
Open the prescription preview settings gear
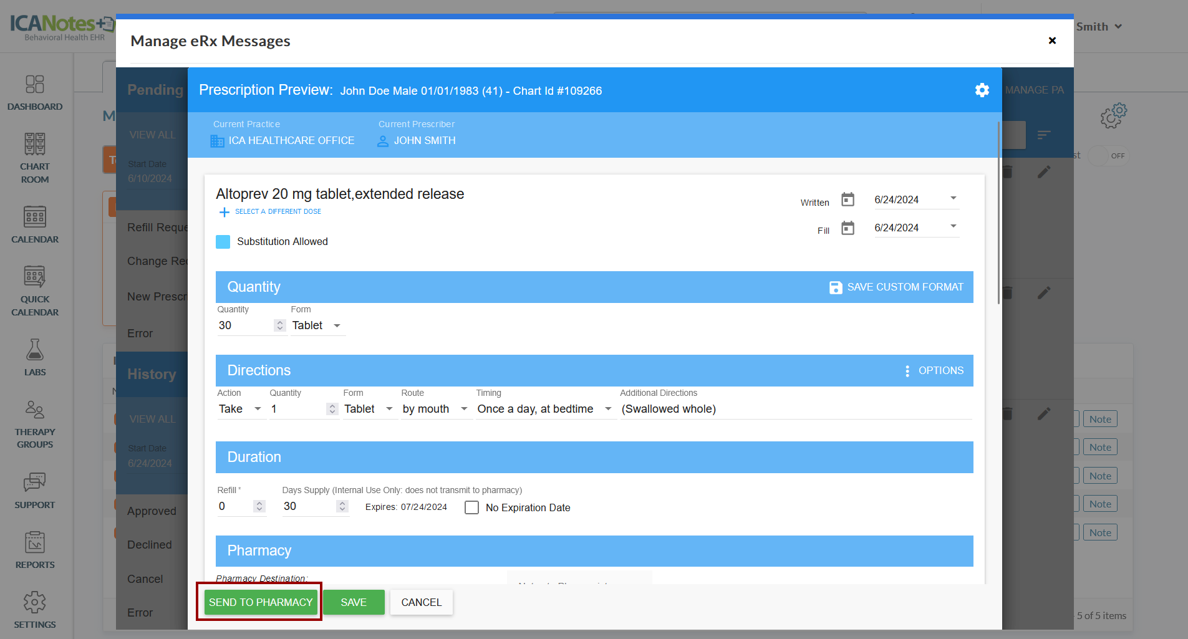(x=982, y=90)
